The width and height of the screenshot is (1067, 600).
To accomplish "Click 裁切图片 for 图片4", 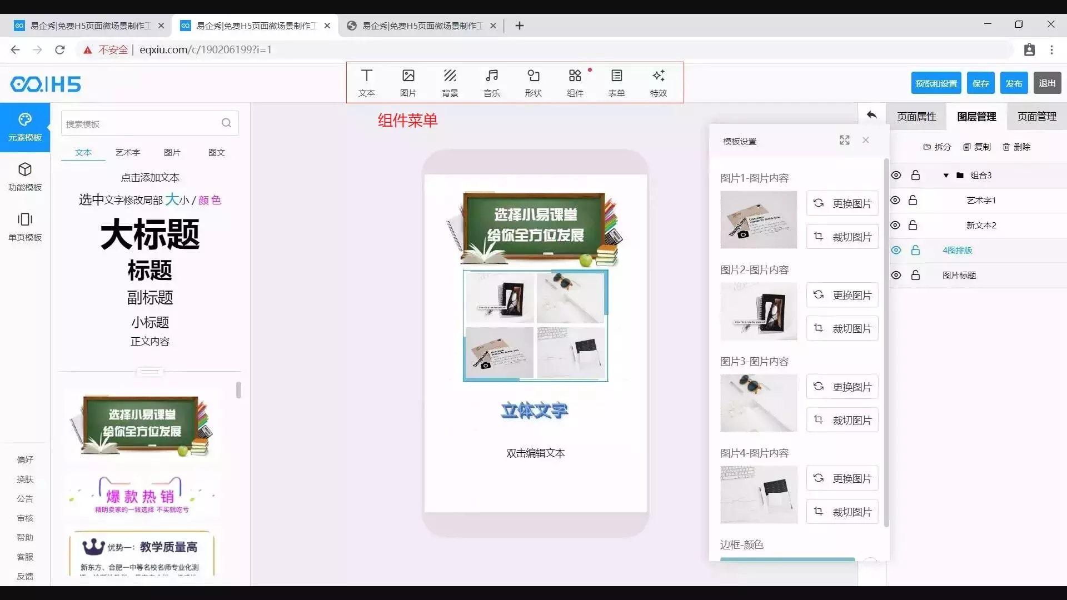I will 842,512.
